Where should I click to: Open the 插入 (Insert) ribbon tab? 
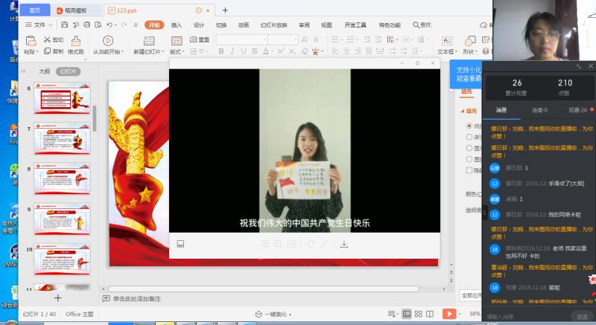coord(177,25)
